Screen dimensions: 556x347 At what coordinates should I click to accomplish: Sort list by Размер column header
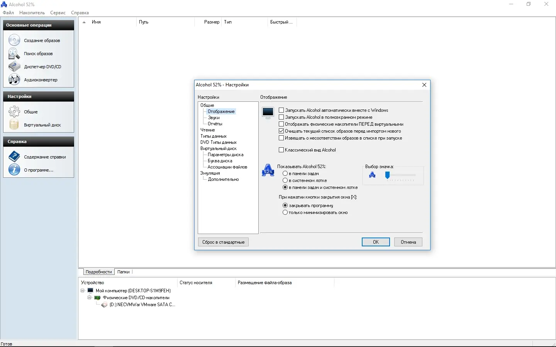point(208,22)
